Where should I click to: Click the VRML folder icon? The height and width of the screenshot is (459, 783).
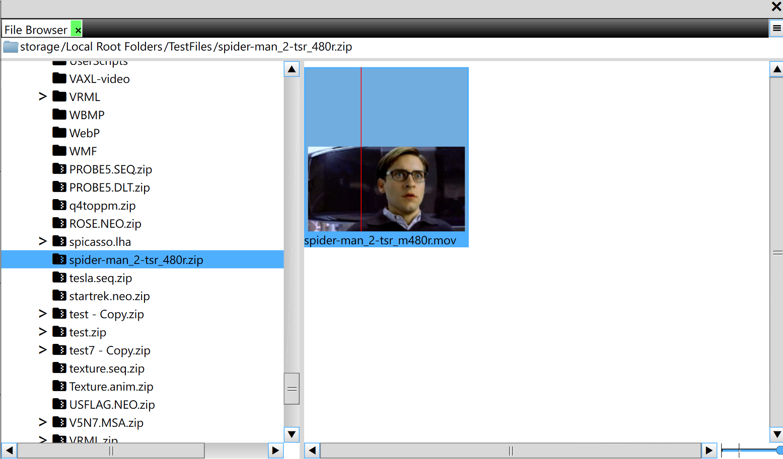tap(59, 96)
